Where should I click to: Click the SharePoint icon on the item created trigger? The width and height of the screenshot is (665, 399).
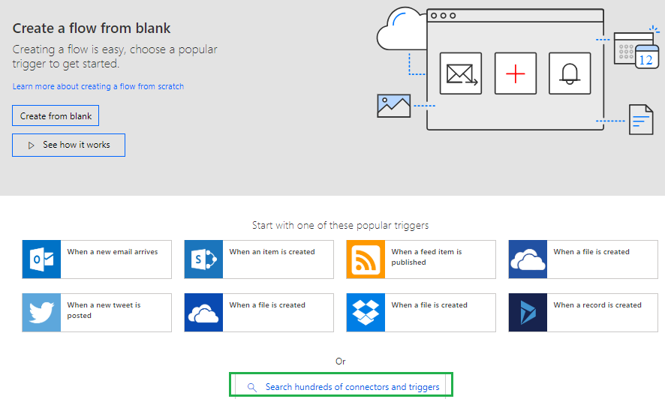point(203,259)
